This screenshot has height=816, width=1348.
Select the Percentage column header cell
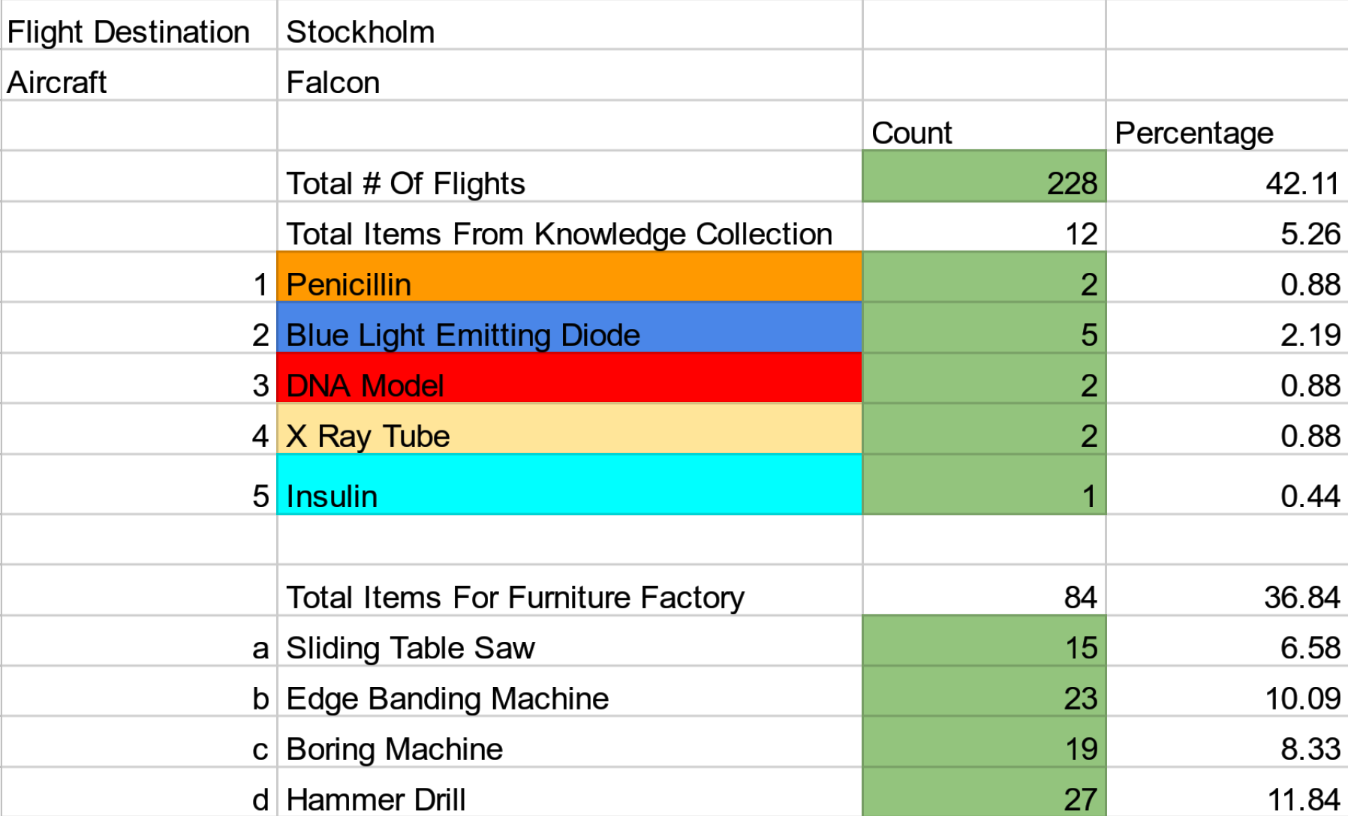point(1226,133)
